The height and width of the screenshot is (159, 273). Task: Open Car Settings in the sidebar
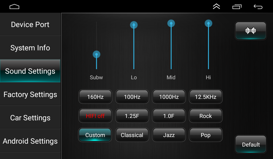click(30, 118)
